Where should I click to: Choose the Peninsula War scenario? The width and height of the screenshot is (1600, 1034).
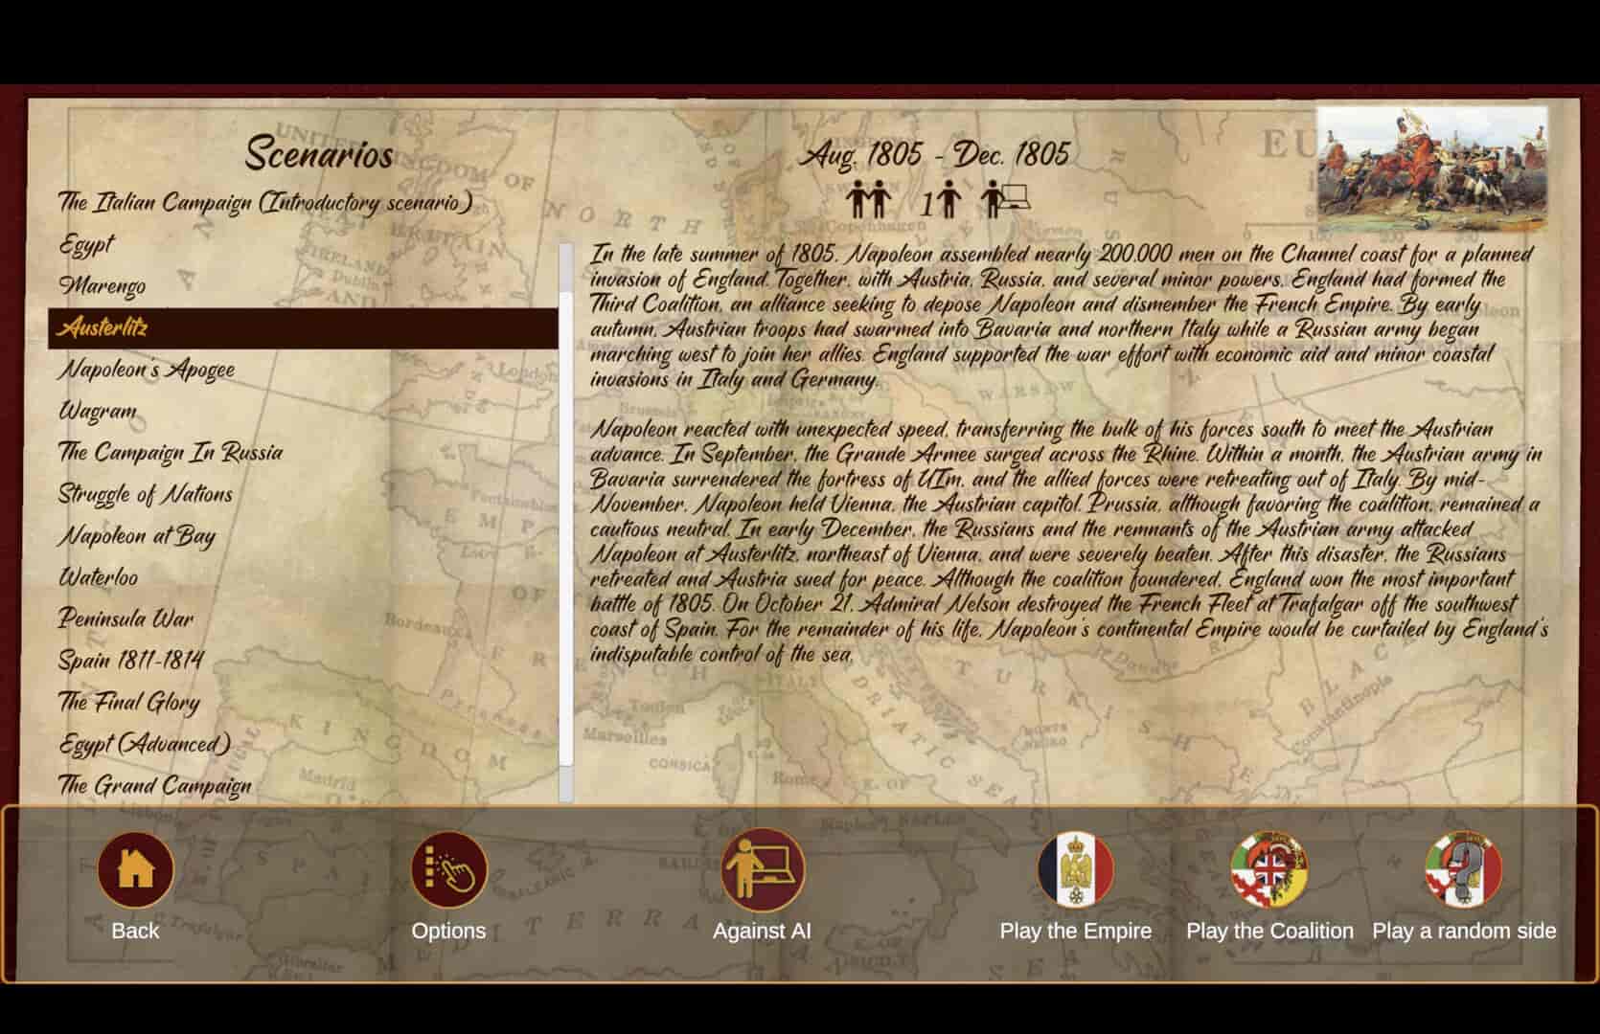pos(126,619)
